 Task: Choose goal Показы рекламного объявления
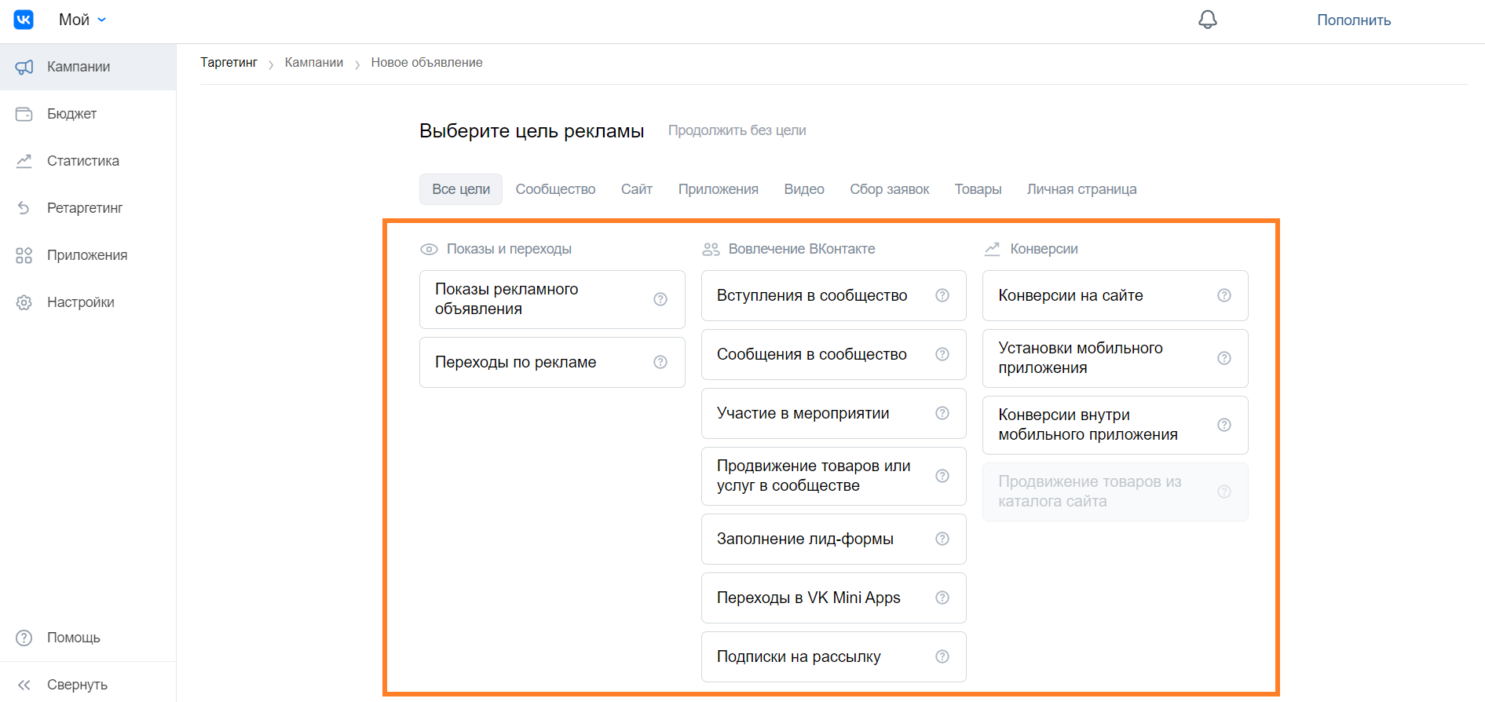click(x=552, y=299)
